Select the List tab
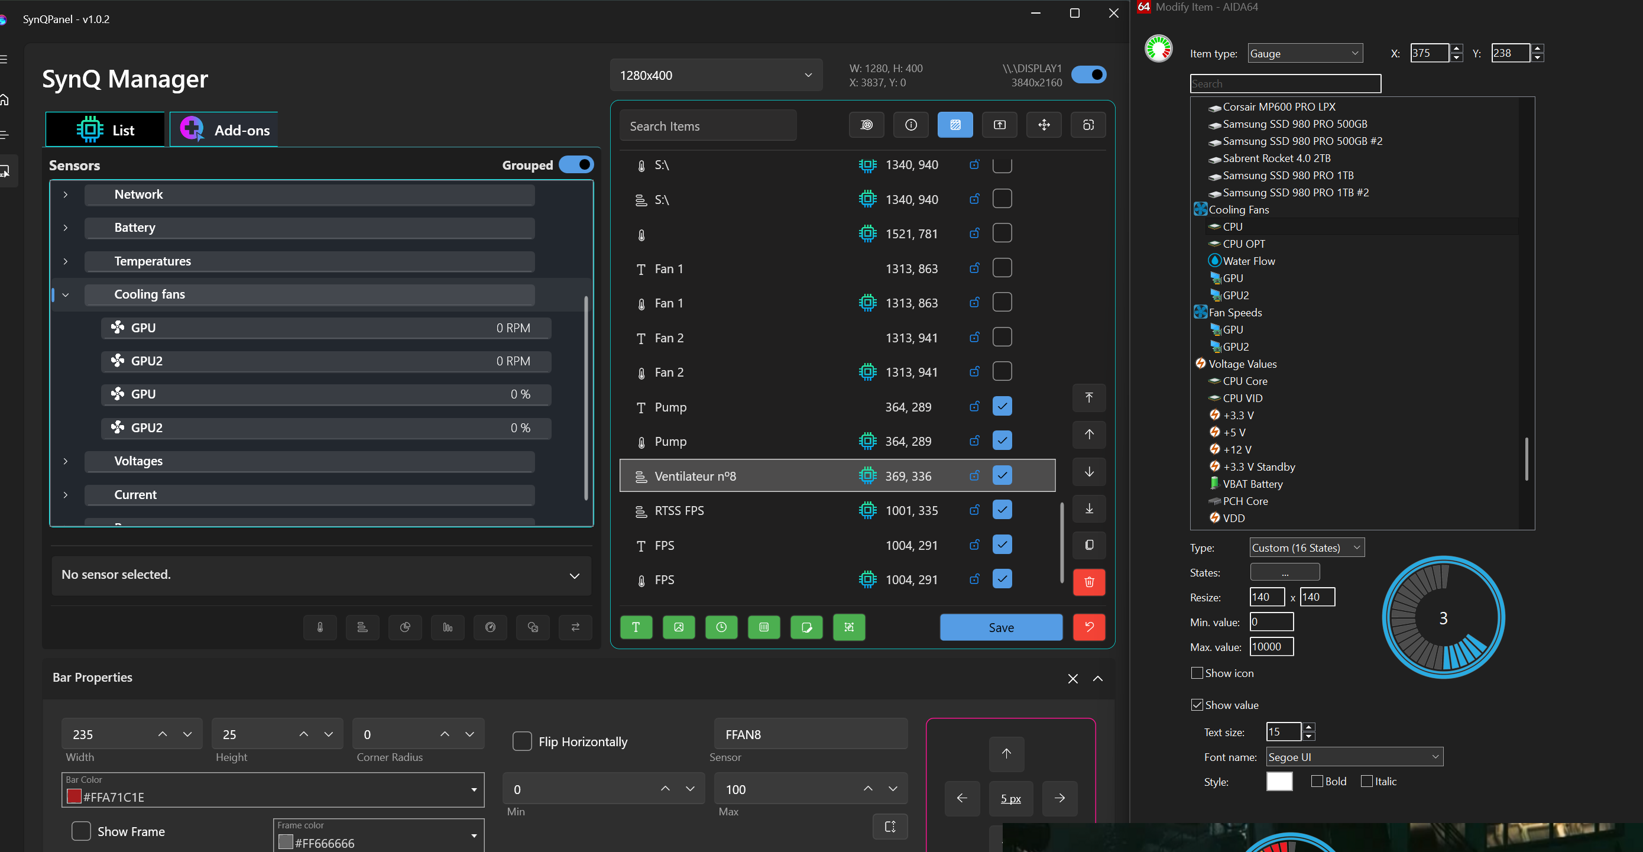 [106, 130]
